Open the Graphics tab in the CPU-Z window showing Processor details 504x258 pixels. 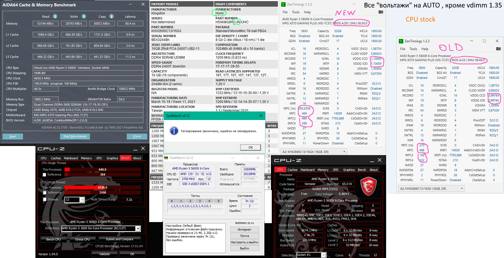tap(349, 170)
